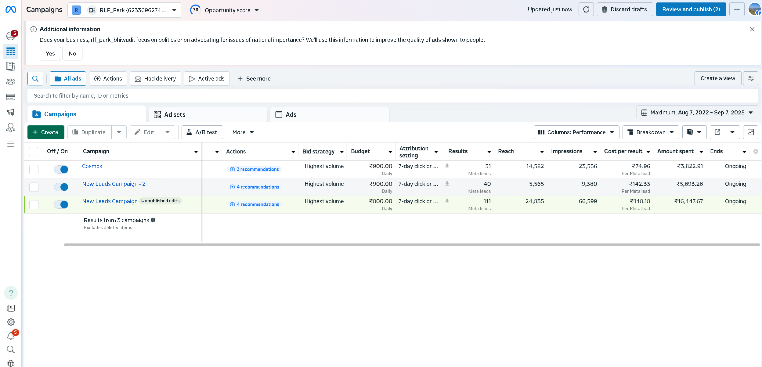The height and width of the screenshot is (367, 762).
Task: Click the notifications bell icon
Action: [x=11, y=336]
